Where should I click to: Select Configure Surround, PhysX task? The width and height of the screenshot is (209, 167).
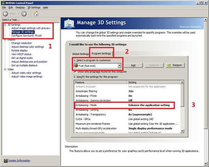pos(26,35)
